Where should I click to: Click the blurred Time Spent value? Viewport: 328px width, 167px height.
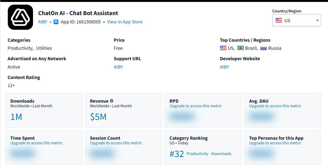(22, 154)
